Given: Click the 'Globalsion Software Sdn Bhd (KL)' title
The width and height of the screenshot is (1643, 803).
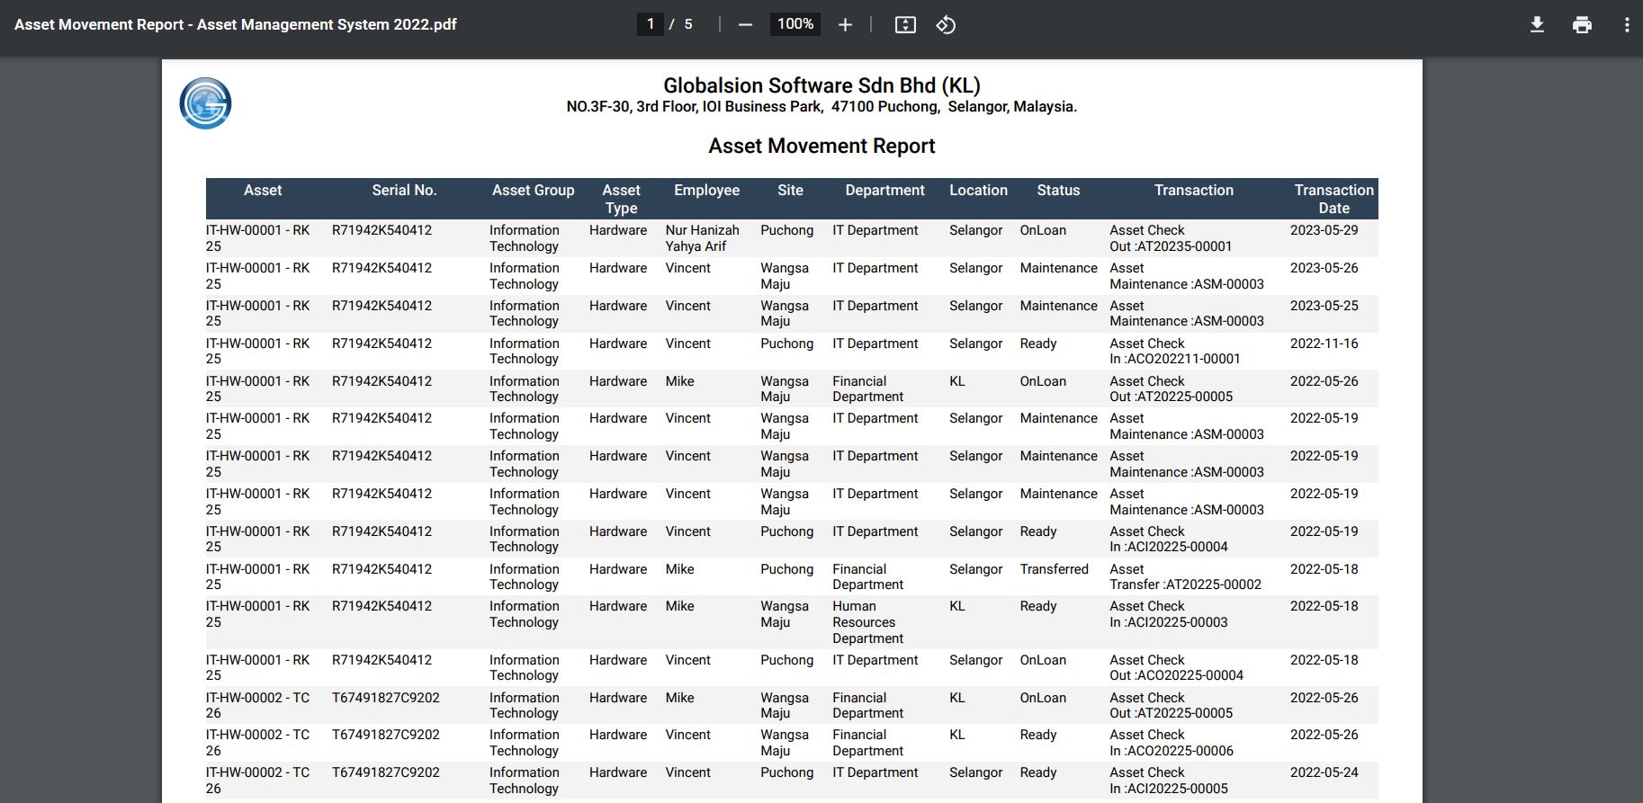Looking at the screenshot, I should (x=821, y=85).
